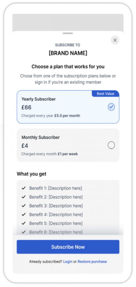
Task: Choose the Yearly Subscriber £66 plan card
Action: [68, 107]
